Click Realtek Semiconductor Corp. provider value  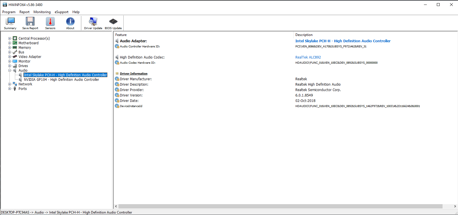[318, 90]
